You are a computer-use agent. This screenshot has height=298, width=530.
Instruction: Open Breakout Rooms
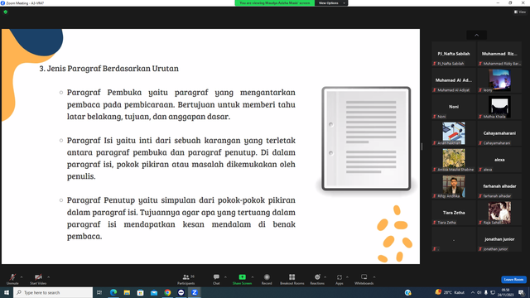click(x=292, y=279)
